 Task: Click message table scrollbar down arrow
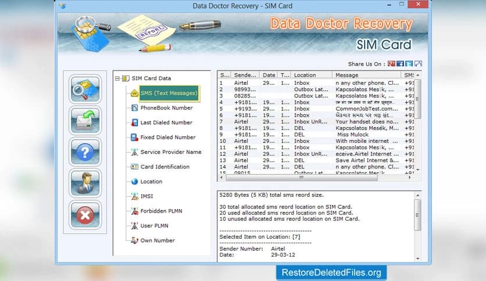418,170
